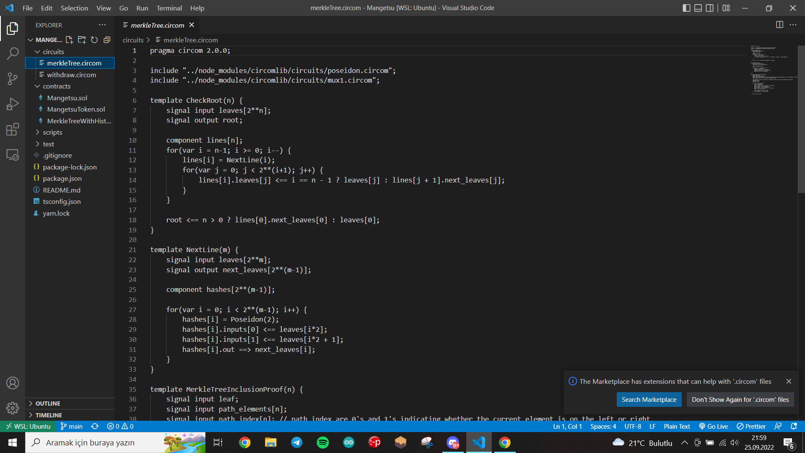Open MangetsuToken.sol file
This screenshot has height=453, width=805.
(70, 109)
